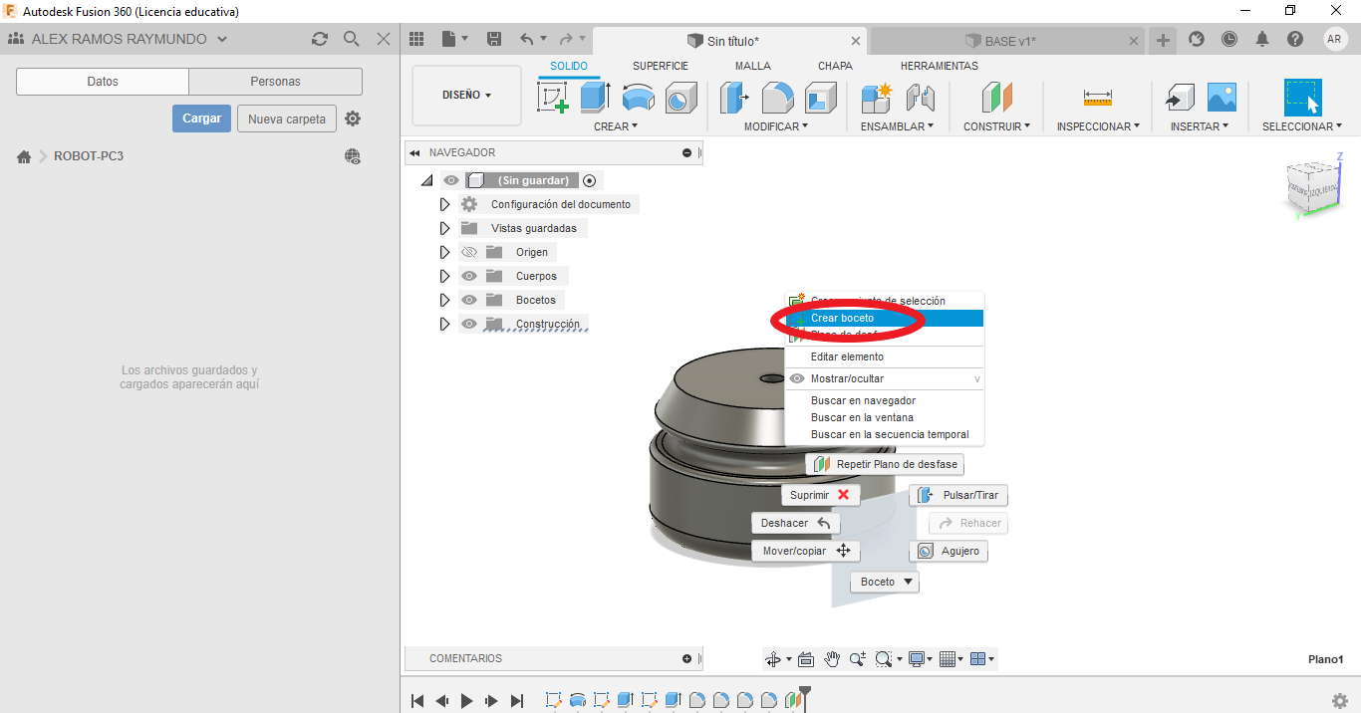1361x713 pixels.
Task: Click the Measure ruler icon
Action: coord(1098,98)
